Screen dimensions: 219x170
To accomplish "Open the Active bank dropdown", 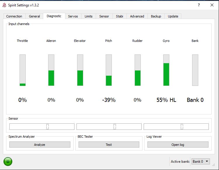I will 201,161.
